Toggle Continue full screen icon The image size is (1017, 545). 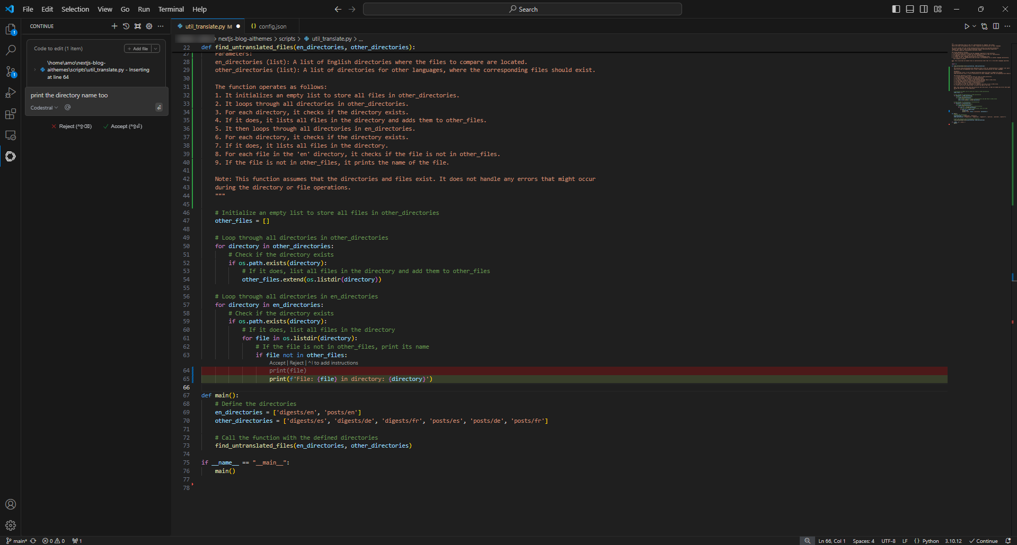[x=138, y=26]
